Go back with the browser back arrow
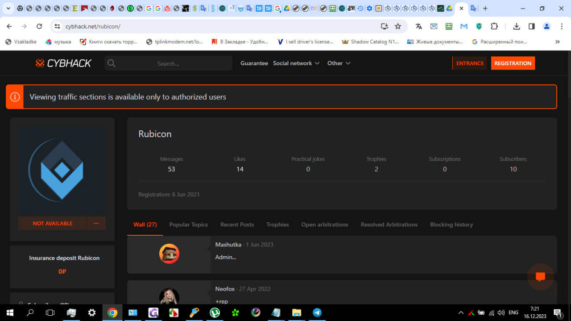Screen dimensions: 571x321 [9, 26]
